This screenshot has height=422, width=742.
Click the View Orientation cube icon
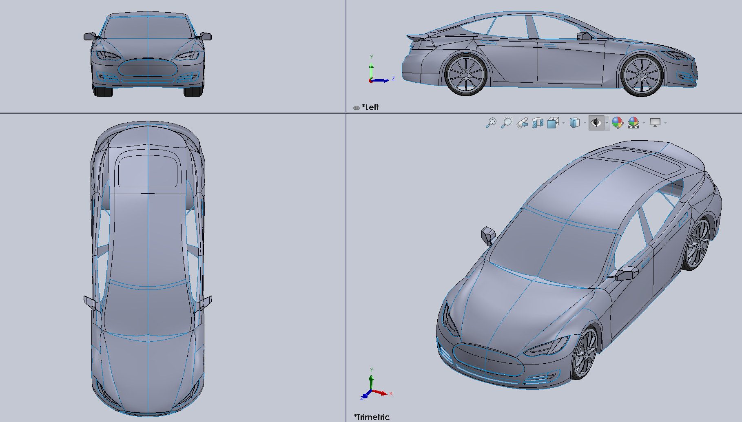(x=553, y=123)
